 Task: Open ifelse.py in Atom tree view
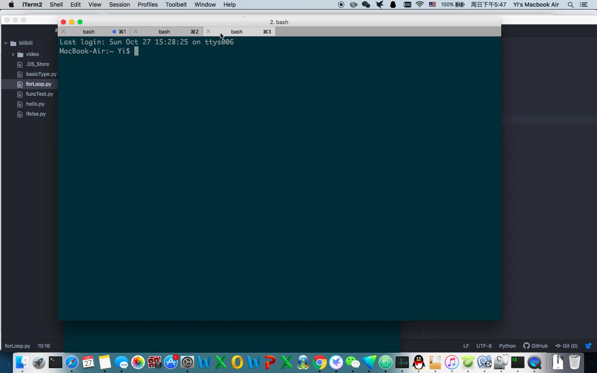click(36, 114)
